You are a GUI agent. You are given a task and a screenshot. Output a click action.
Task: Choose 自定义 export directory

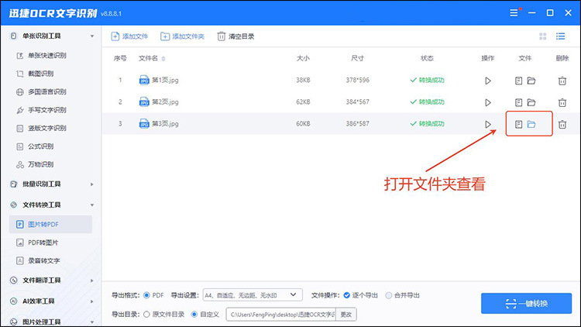tap(194, 315)
